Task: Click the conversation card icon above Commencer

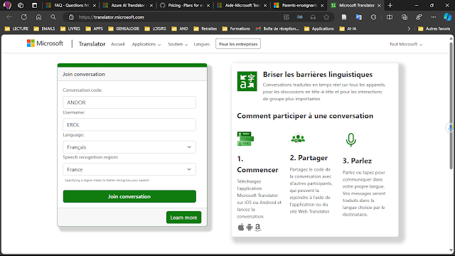Action: pos(245,139)
